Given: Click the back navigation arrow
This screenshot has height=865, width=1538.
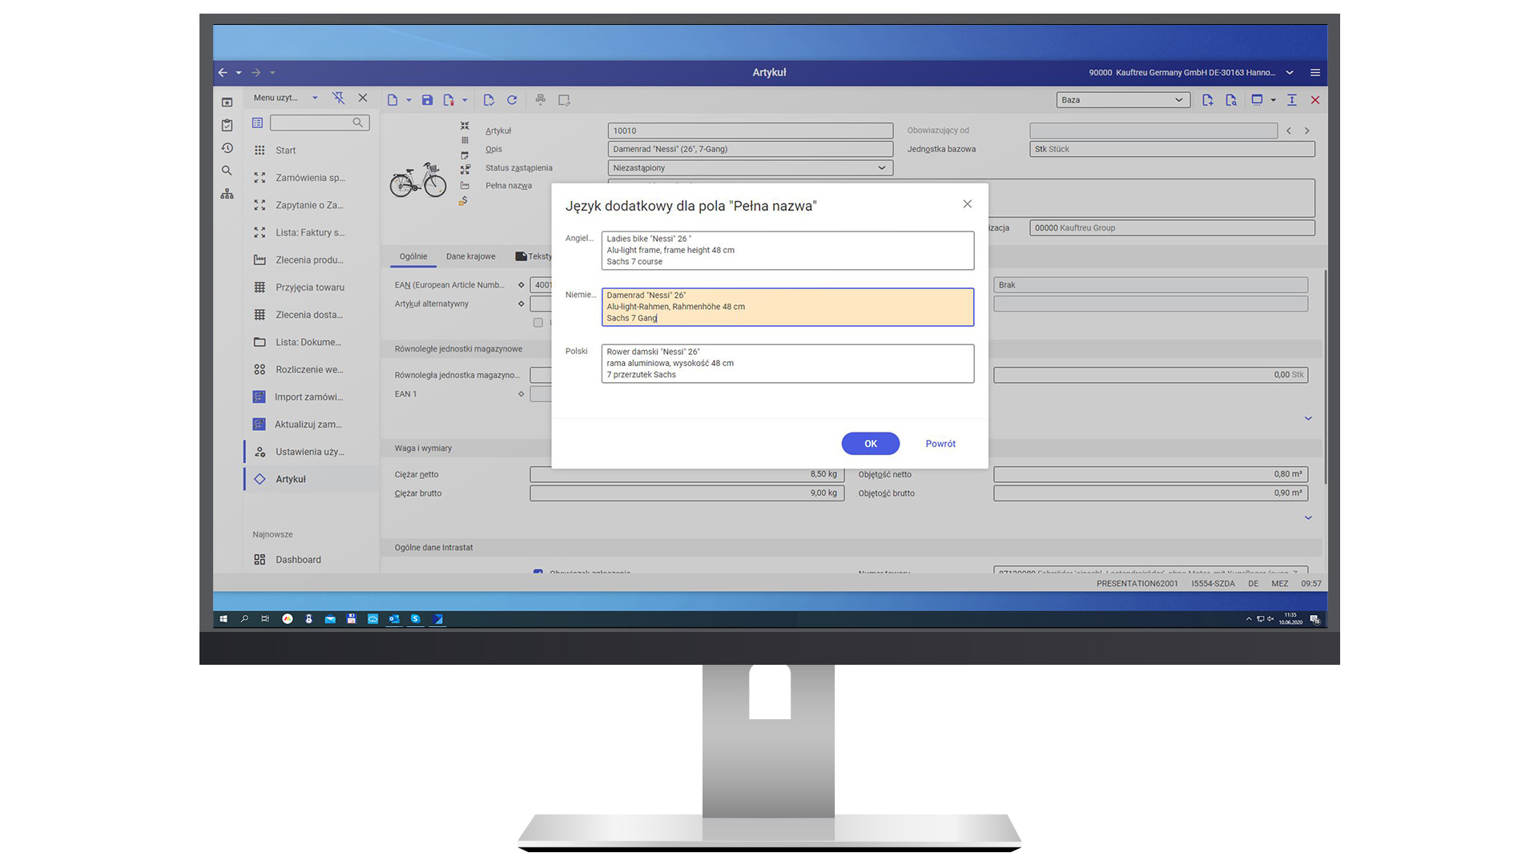Looking at the screenshot, I should point(223,73).
